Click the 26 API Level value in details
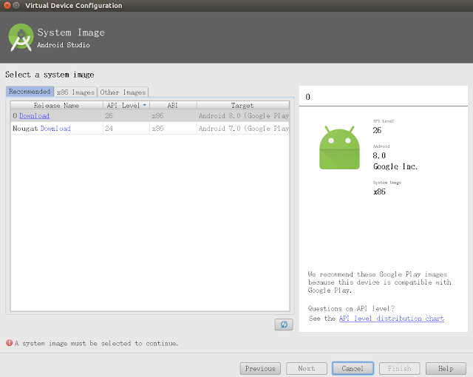 (x=377, y=130)
